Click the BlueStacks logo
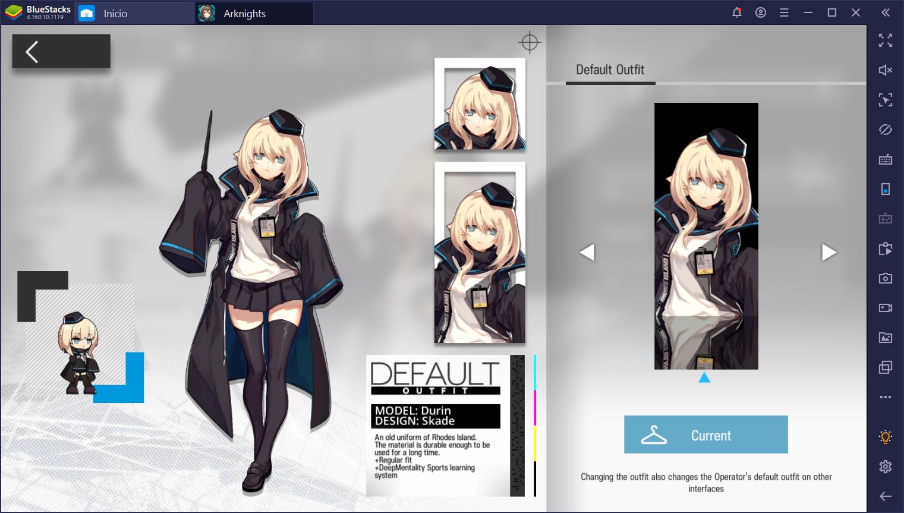This screenshot has height=513, width=904. point(14,12)
